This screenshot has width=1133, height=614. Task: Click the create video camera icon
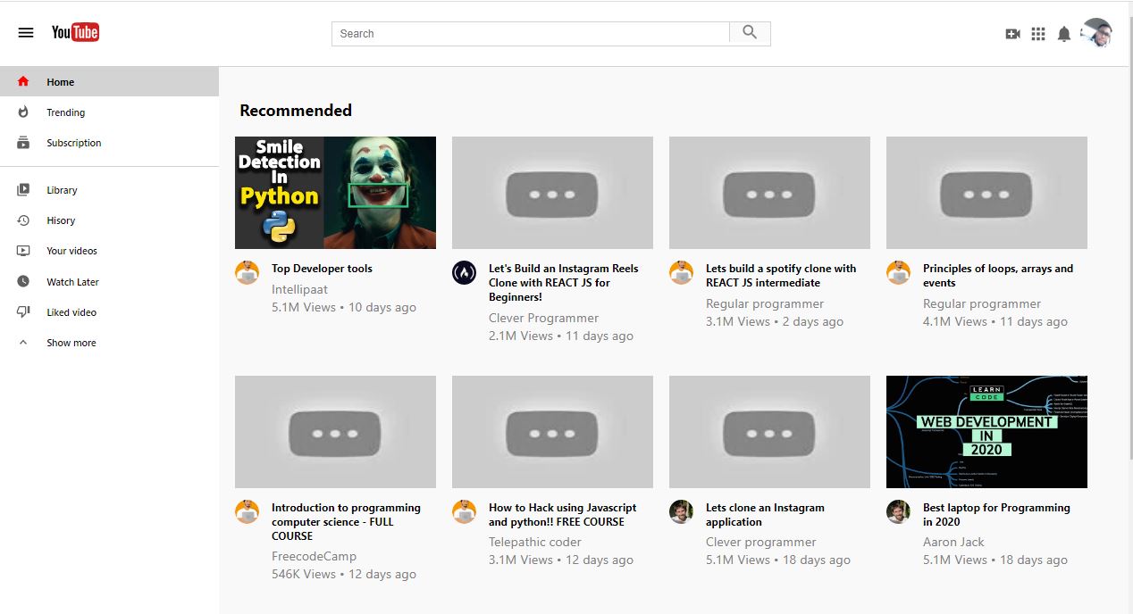tap(1012, 34)
